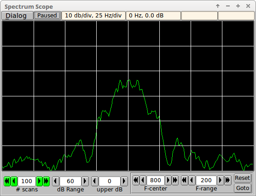The image size is (256, 196).
Task: Open the Dialog menu
Action: click(17, 16)
